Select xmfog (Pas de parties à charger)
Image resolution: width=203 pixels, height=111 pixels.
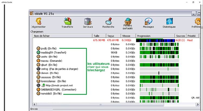(x=60, y=69)
